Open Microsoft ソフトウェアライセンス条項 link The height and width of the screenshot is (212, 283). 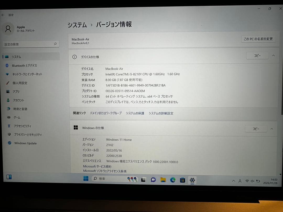105,171
